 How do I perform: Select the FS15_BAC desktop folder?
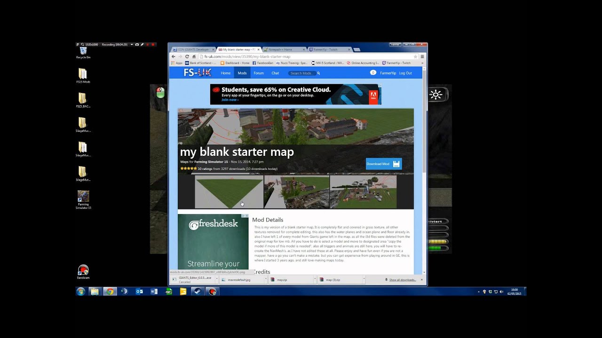click(x=83, y=100)
